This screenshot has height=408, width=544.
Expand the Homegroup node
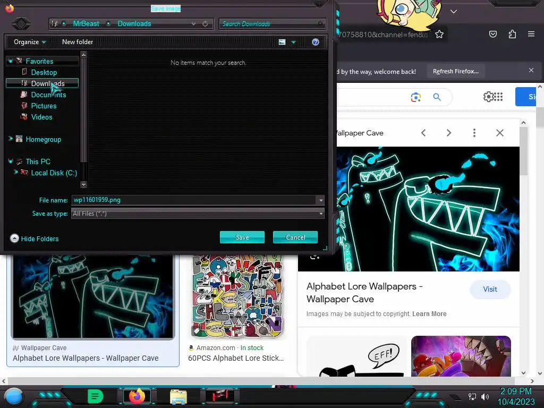click(x=11, y=139)
